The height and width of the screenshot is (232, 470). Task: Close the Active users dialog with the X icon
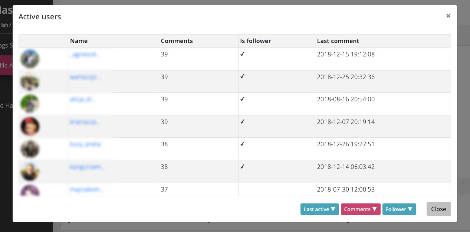tap(448, 16)
